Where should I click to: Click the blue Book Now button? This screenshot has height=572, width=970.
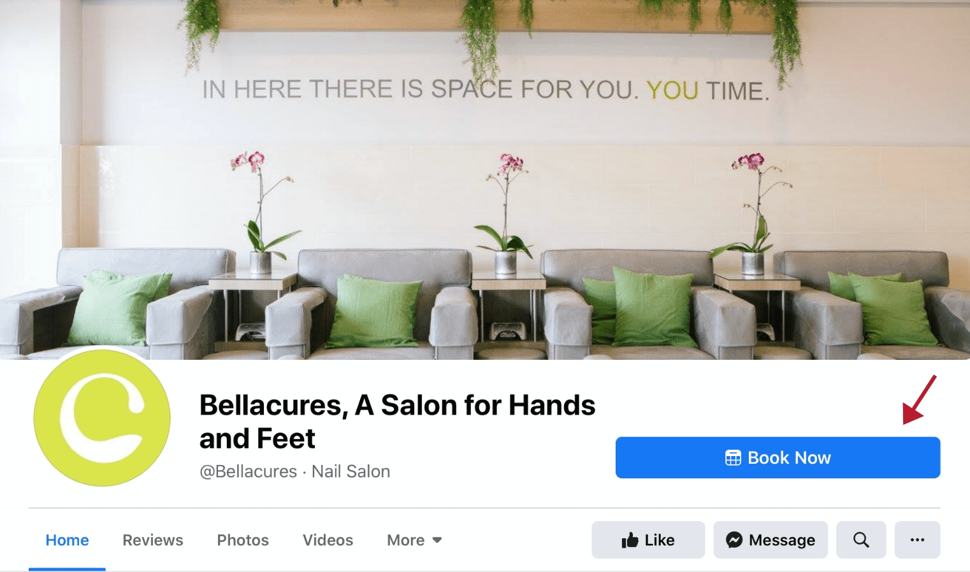coord(778,457)
